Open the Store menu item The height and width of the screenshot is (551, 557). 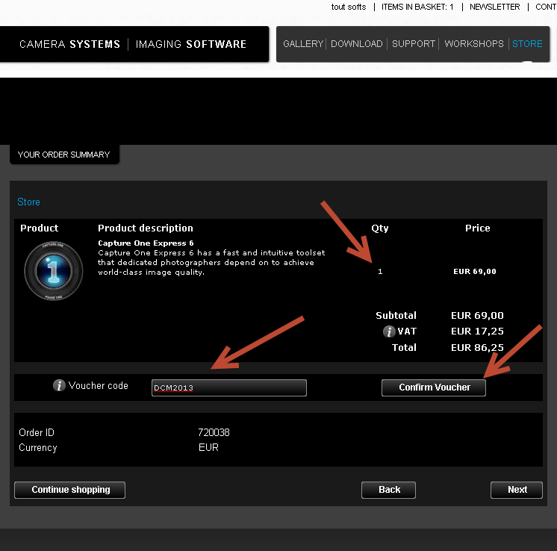point(527,44)
